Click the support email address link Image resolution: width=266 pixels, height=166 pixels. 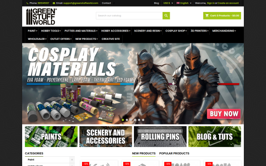pyautogui.click(x=81, y=3)
